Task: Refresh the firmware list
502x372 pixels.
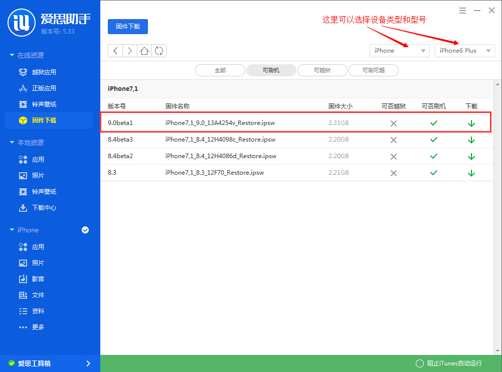Action: coord(159,51)
